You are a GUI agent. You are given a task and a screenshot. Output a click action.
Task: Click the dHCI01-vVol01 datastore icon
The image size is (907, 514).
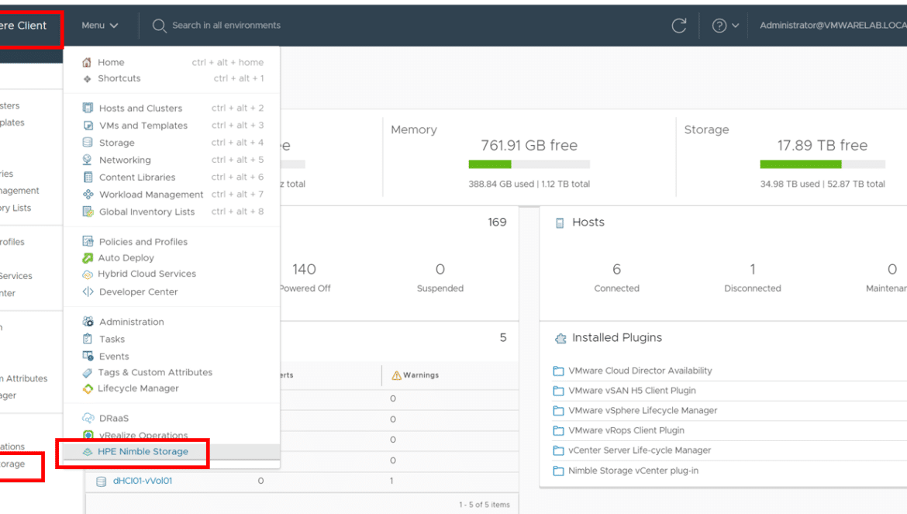(x=102, y=481)
